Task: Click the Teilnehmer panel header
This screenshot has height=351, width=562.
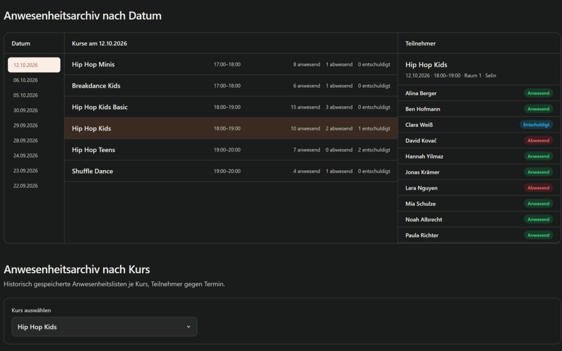Action: [x=420, y=43]
